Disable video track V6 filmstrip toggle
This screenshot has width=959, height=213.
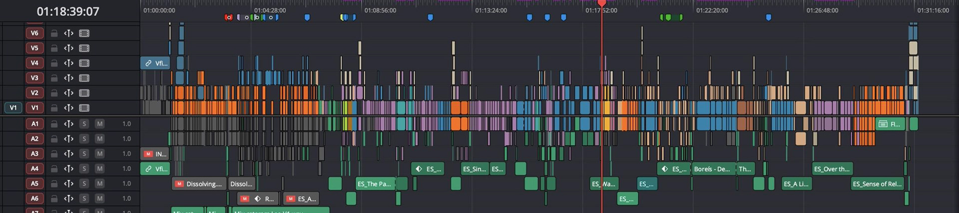(84, 33)
